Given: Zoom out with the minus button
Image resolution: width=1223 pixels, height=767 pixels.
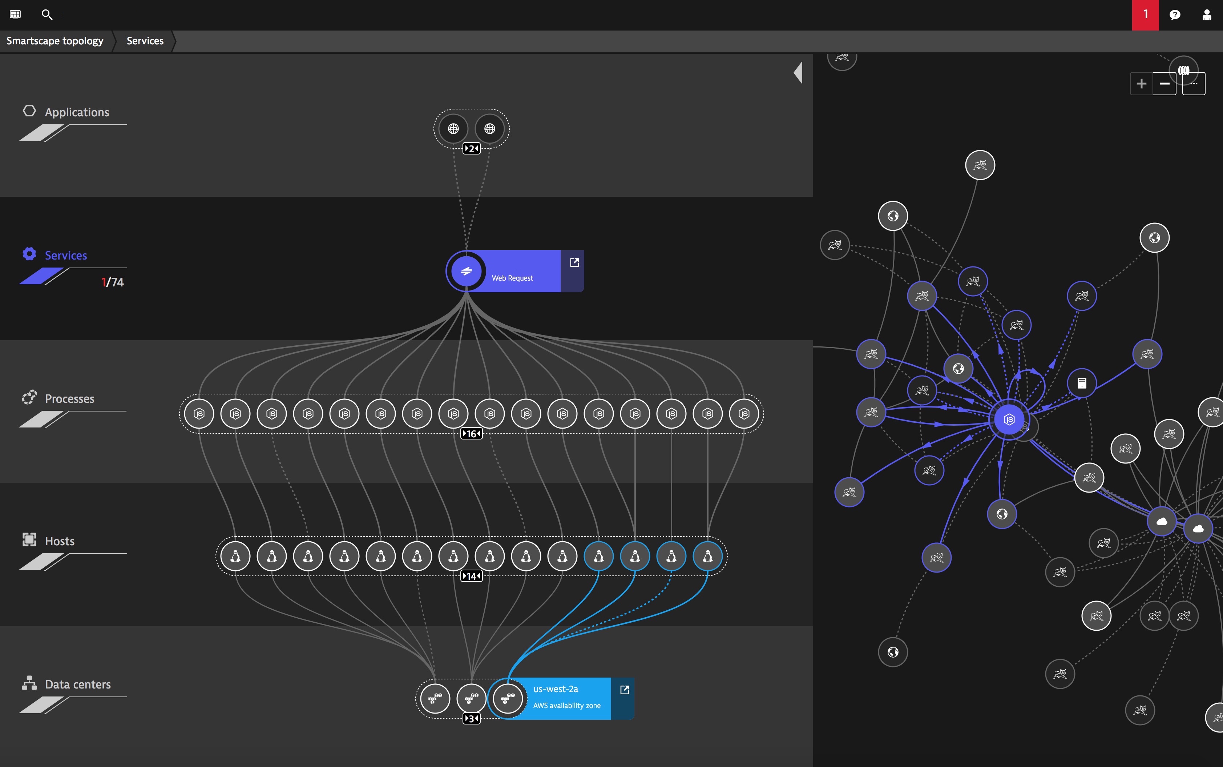Looking at the screenshot, I should pyautogui.click(x=1165, y=84).
